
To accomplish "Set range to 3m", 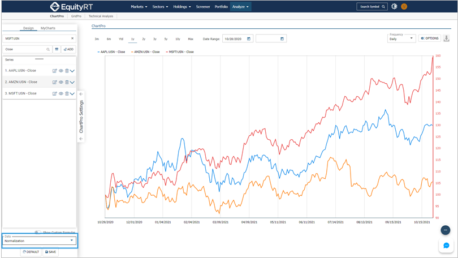I will pyautogui.click(x=97, y=39).
